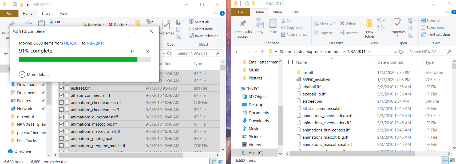
Task: Click Cut in the right window ribbon
Action: [287, 21]
